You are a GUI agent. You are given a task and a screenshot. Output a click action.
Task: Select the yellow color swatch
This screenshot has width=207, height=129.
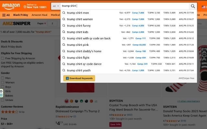(x=71, y=101)
